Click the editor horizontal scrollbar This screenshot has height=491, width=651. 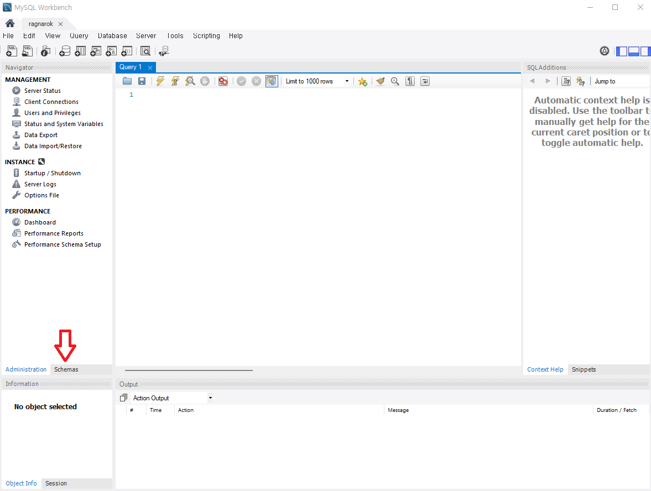(x=189, y=370)
